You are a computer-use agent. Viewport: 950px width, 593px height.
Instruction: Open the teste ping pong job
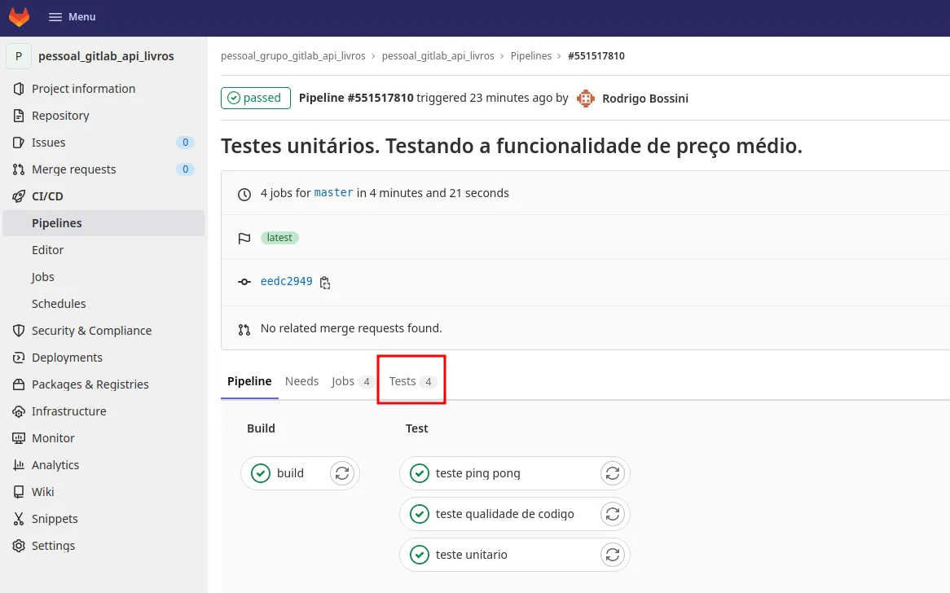point(477,473)
